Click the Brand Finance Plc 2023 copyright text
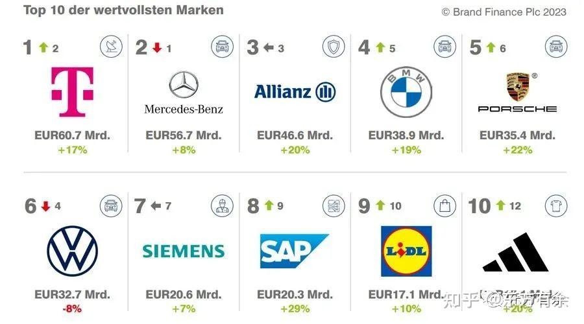The image size is (584, 324). [x=504, y=12]
